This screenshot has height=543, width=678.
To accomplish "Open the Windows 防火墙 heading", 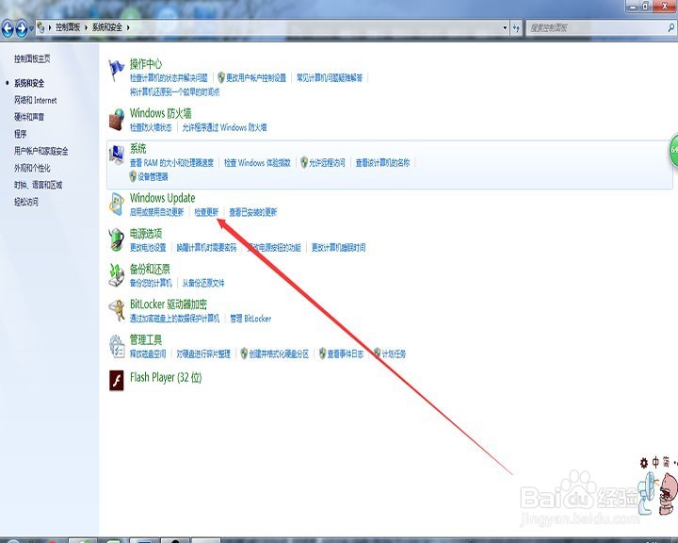I will (160, 113).
